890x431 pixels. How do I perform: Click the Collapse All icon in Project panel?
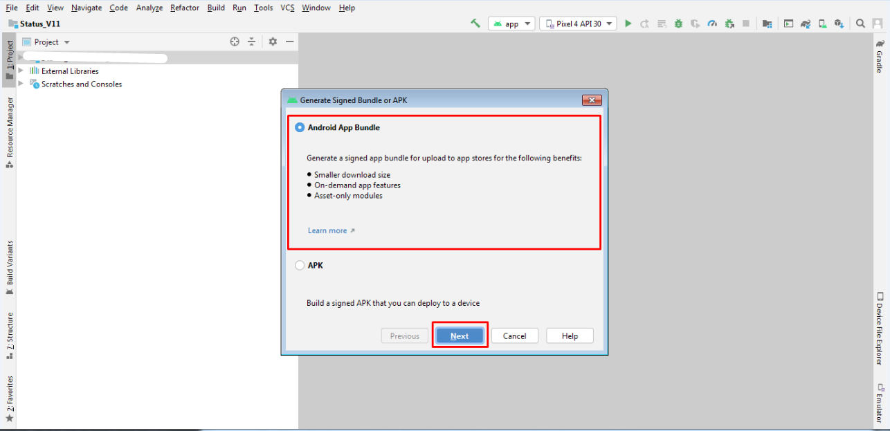(252, 42)
